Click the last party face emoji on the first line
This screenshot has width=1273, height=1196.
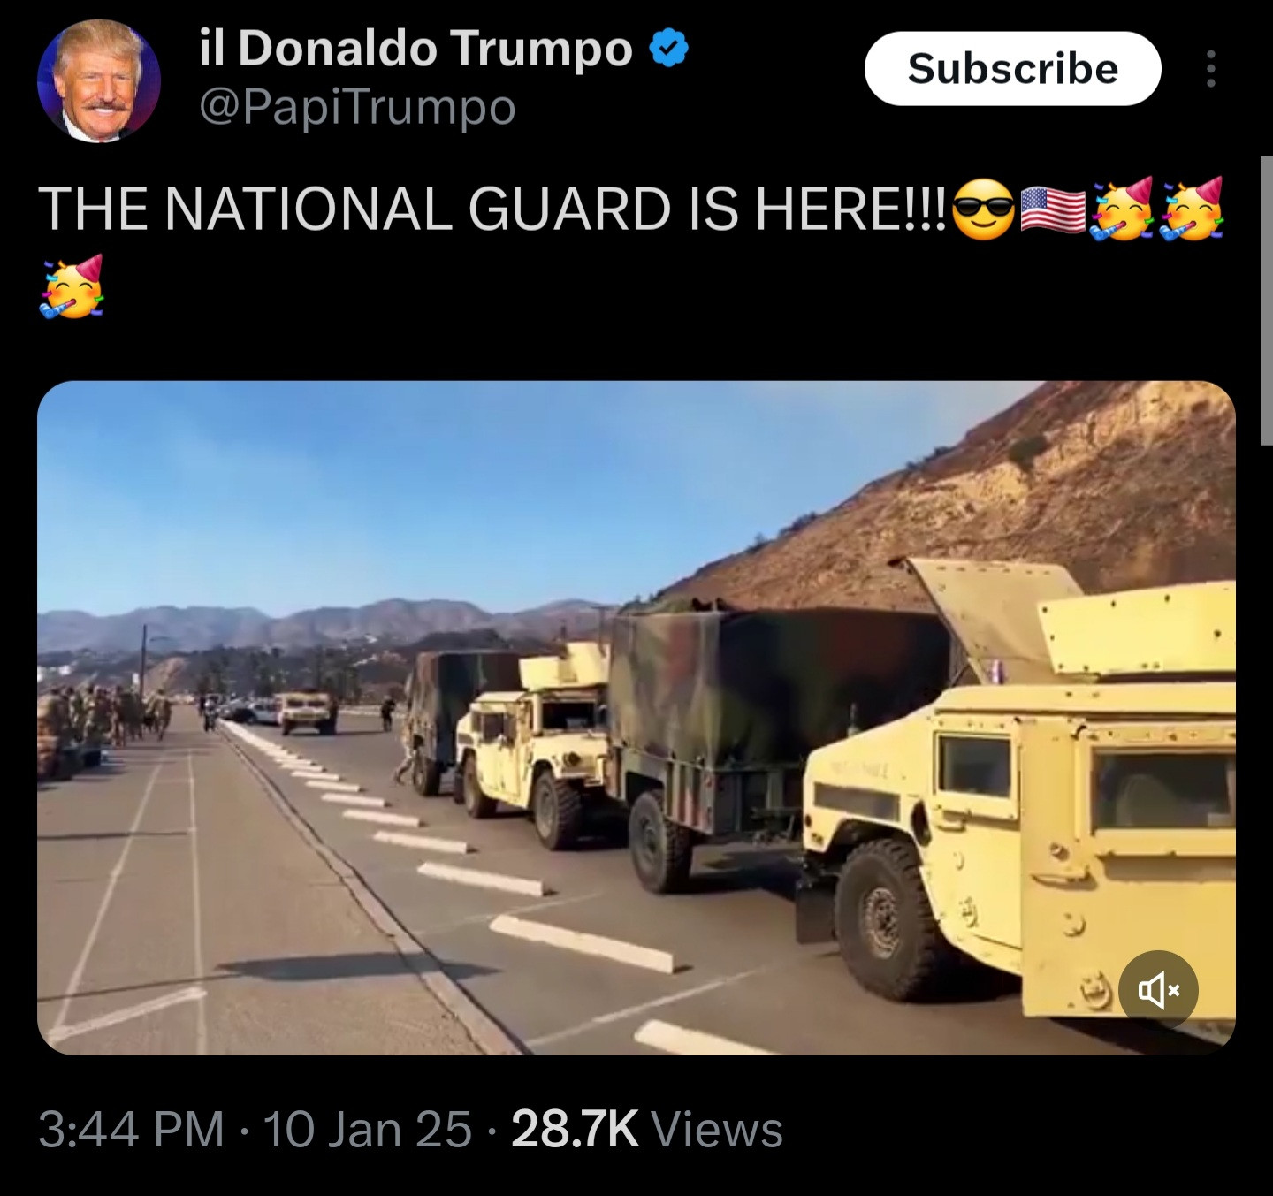(x=1193, y=209)
